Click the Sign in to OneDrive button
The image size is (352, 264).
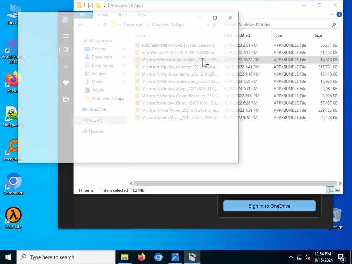click(269, 206)
